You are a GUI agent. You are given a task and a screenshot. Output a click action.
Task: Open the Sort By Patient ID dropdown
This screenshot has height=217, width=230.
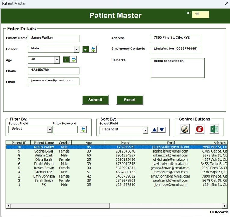click(x=145, y=130)
